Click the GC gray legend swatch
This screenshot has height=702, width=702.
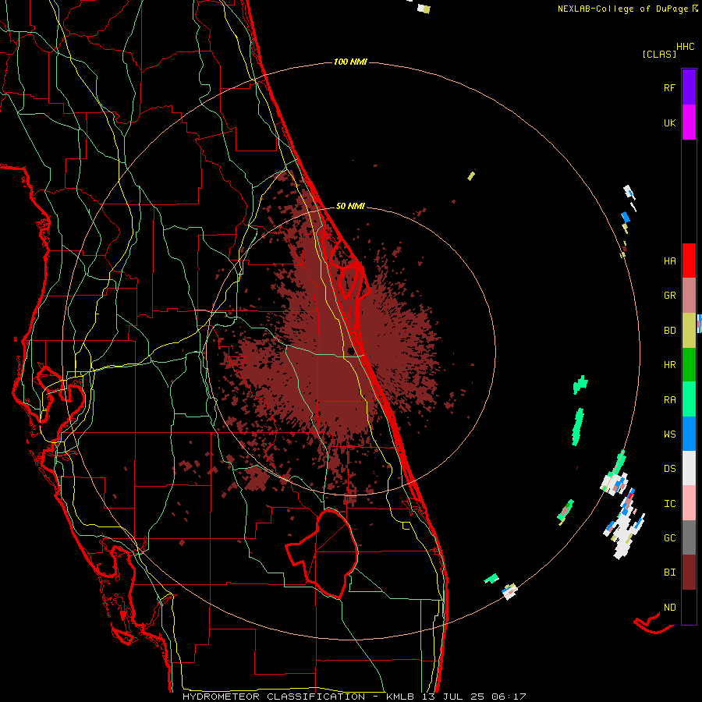[689, 537]
